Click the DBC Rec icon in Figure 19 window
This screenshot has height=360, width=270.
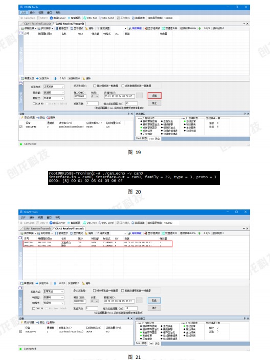85,18
